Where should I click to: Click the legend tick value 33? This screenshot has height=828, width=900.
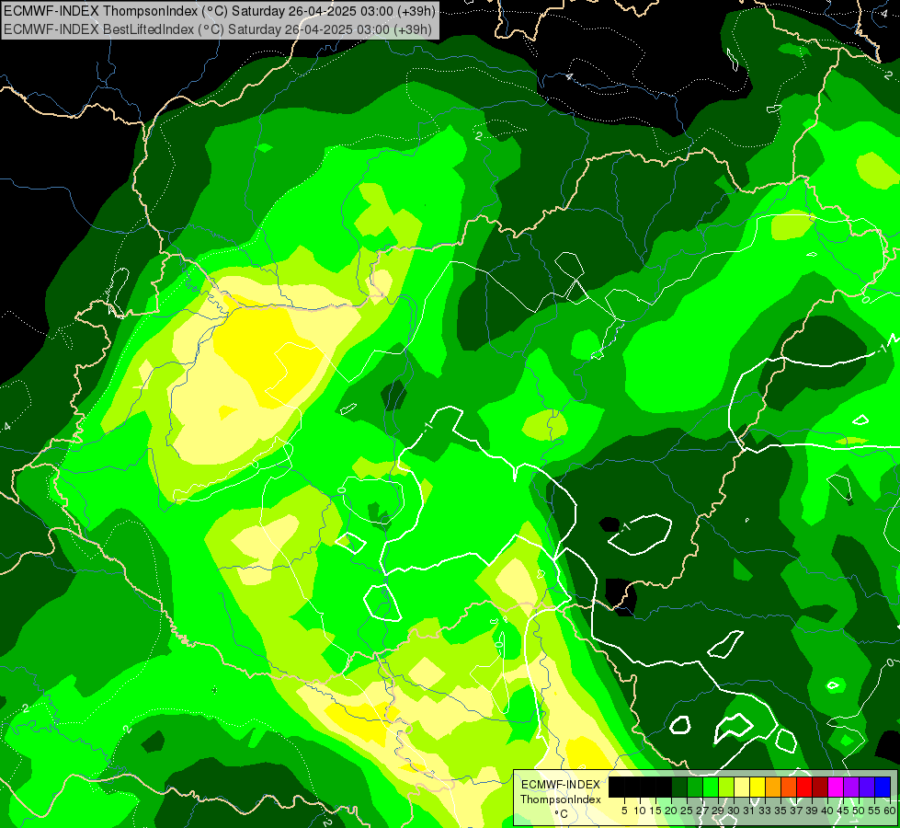[765, 811]
